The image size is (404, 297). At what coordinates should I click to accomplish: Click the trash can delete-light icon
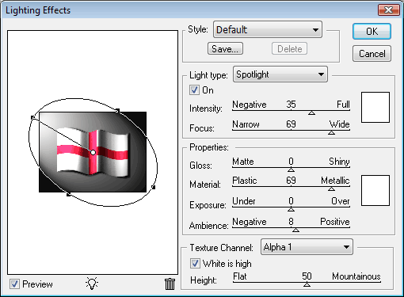click(x=170, y=284)
